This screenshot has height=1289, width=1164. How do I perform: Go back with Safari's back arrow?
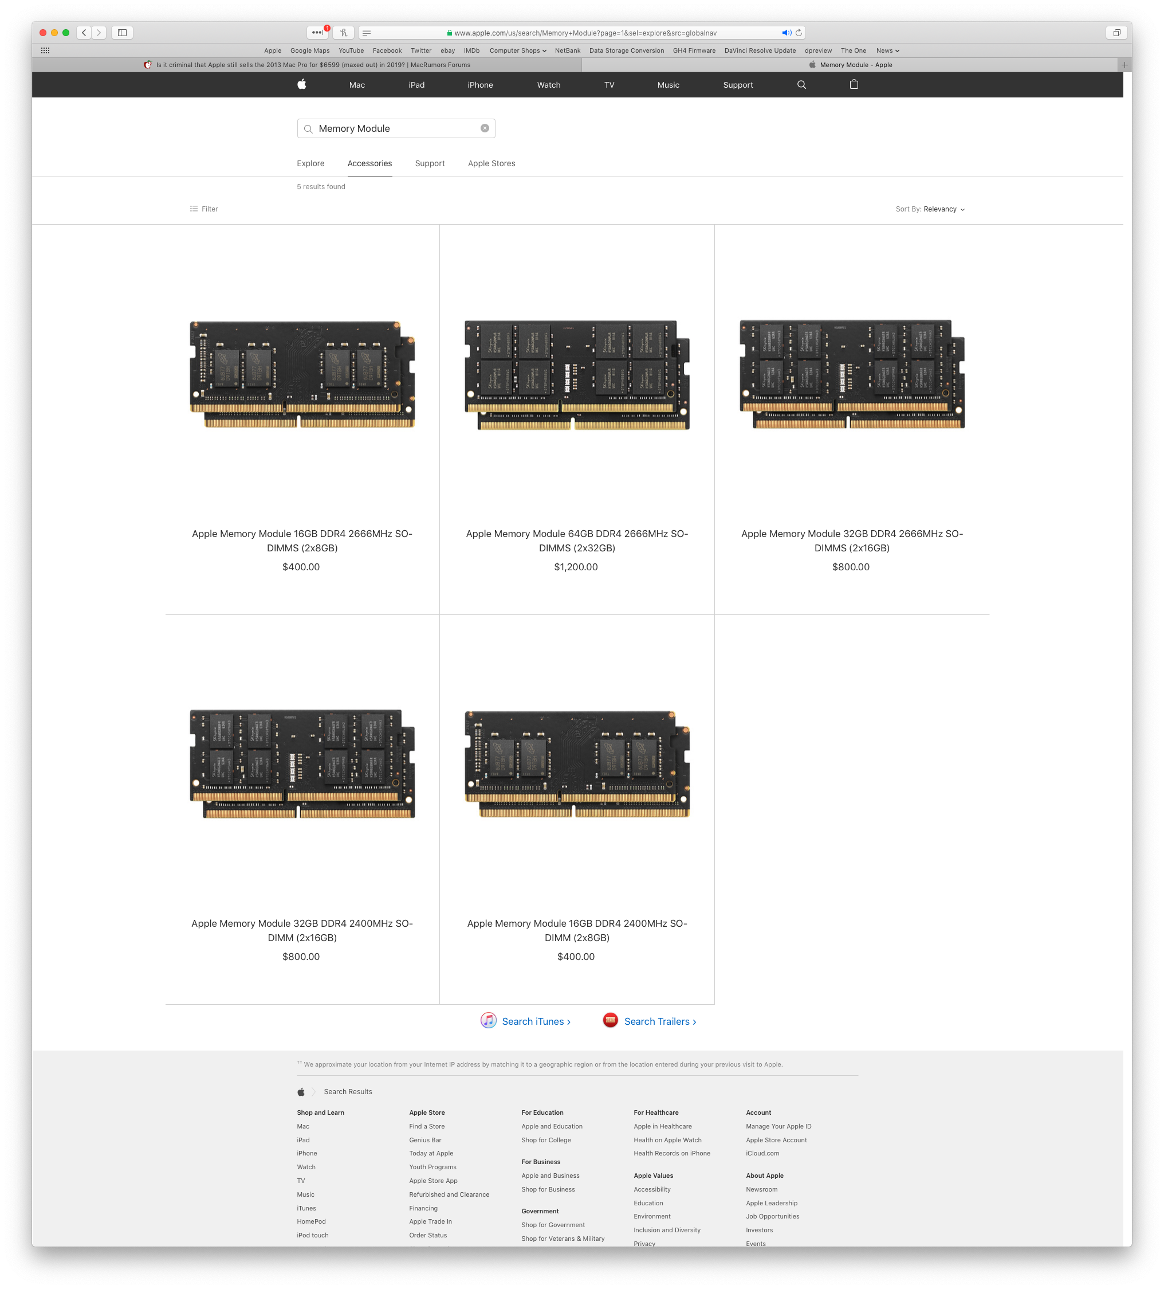coord(84,33)
